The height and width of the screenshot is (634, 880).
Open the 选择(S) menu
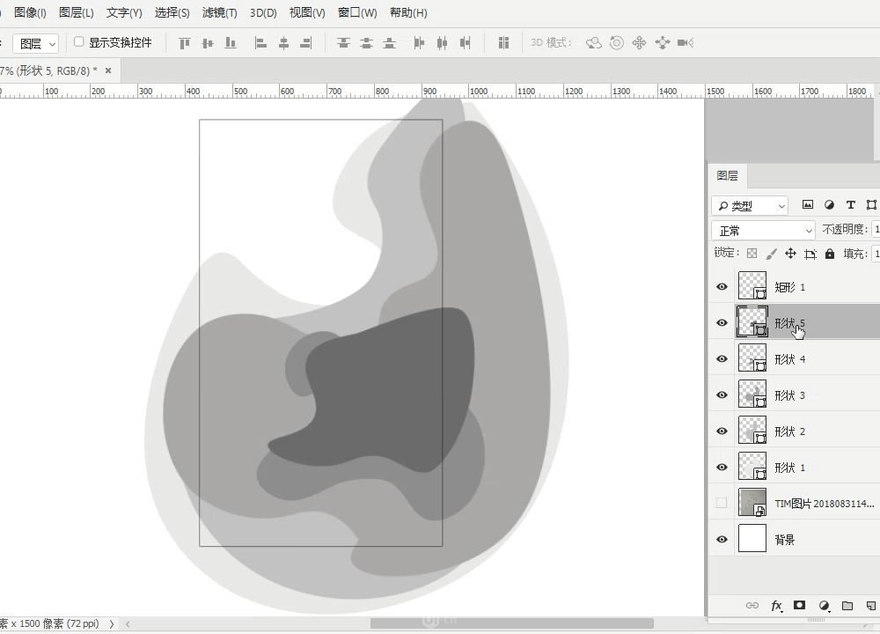172,12
